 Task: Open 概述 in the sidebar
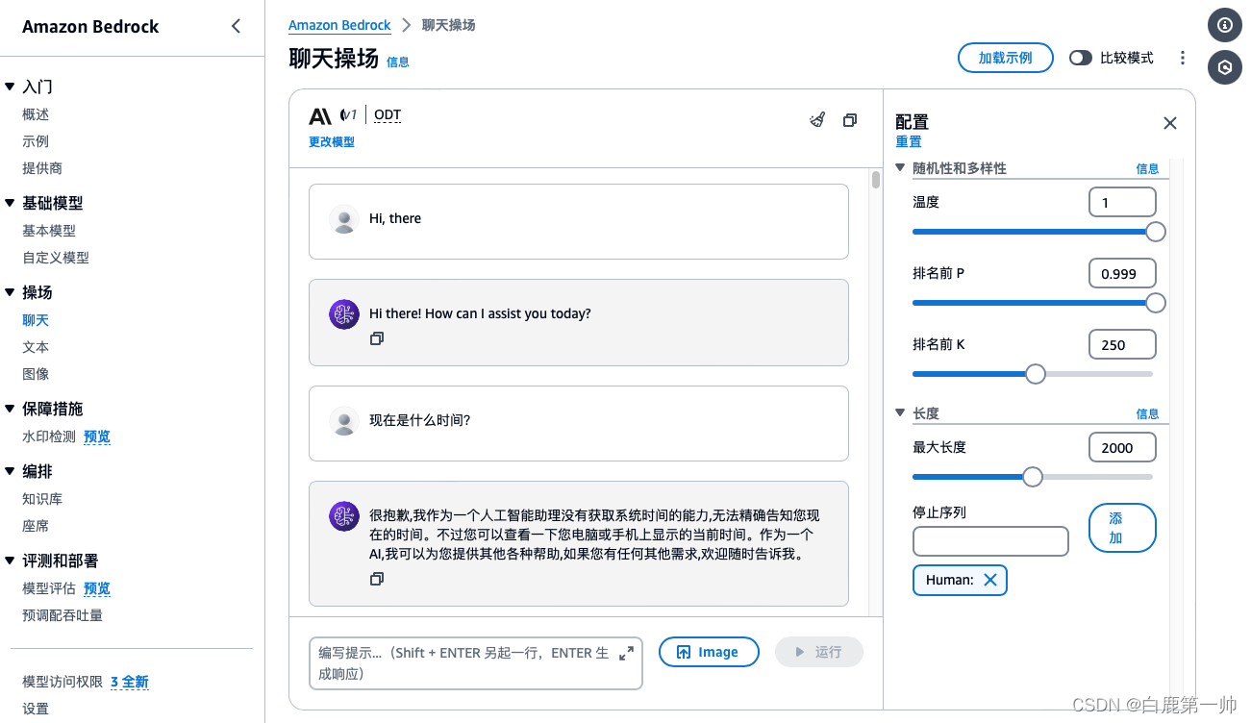tap(36, 114)
